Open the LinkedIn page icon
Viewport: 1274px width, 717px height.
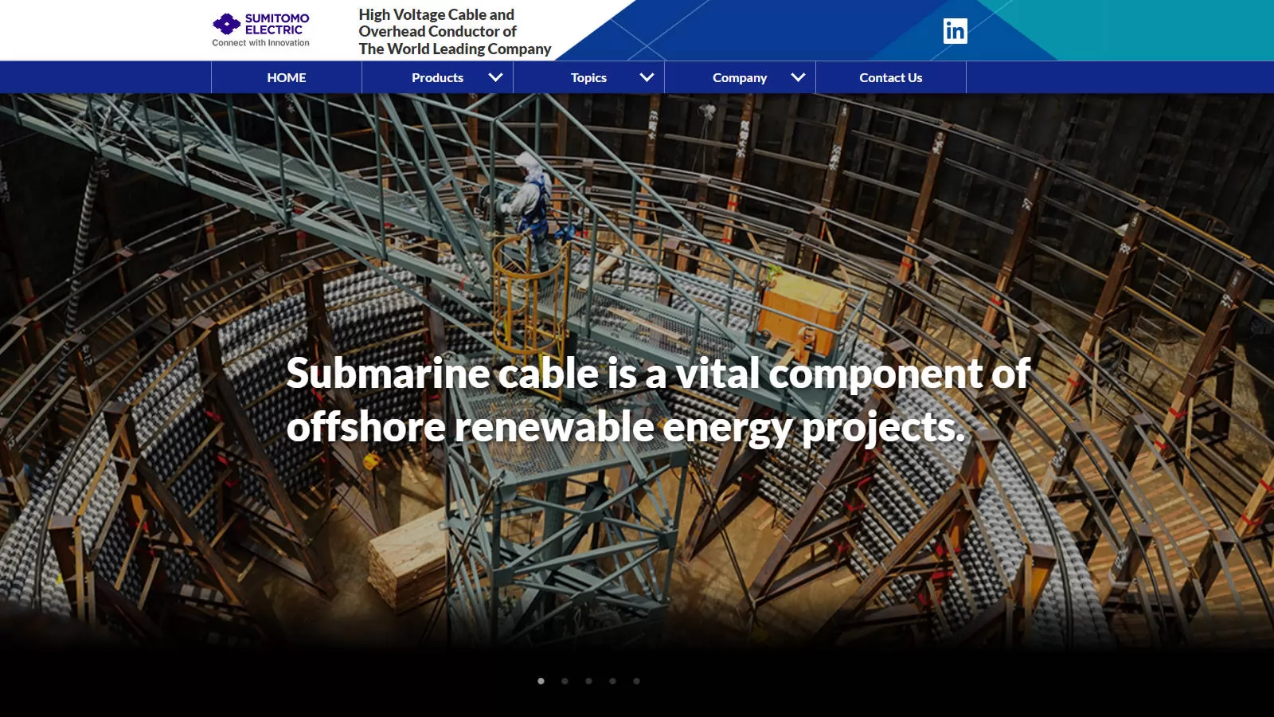point(955,31)
